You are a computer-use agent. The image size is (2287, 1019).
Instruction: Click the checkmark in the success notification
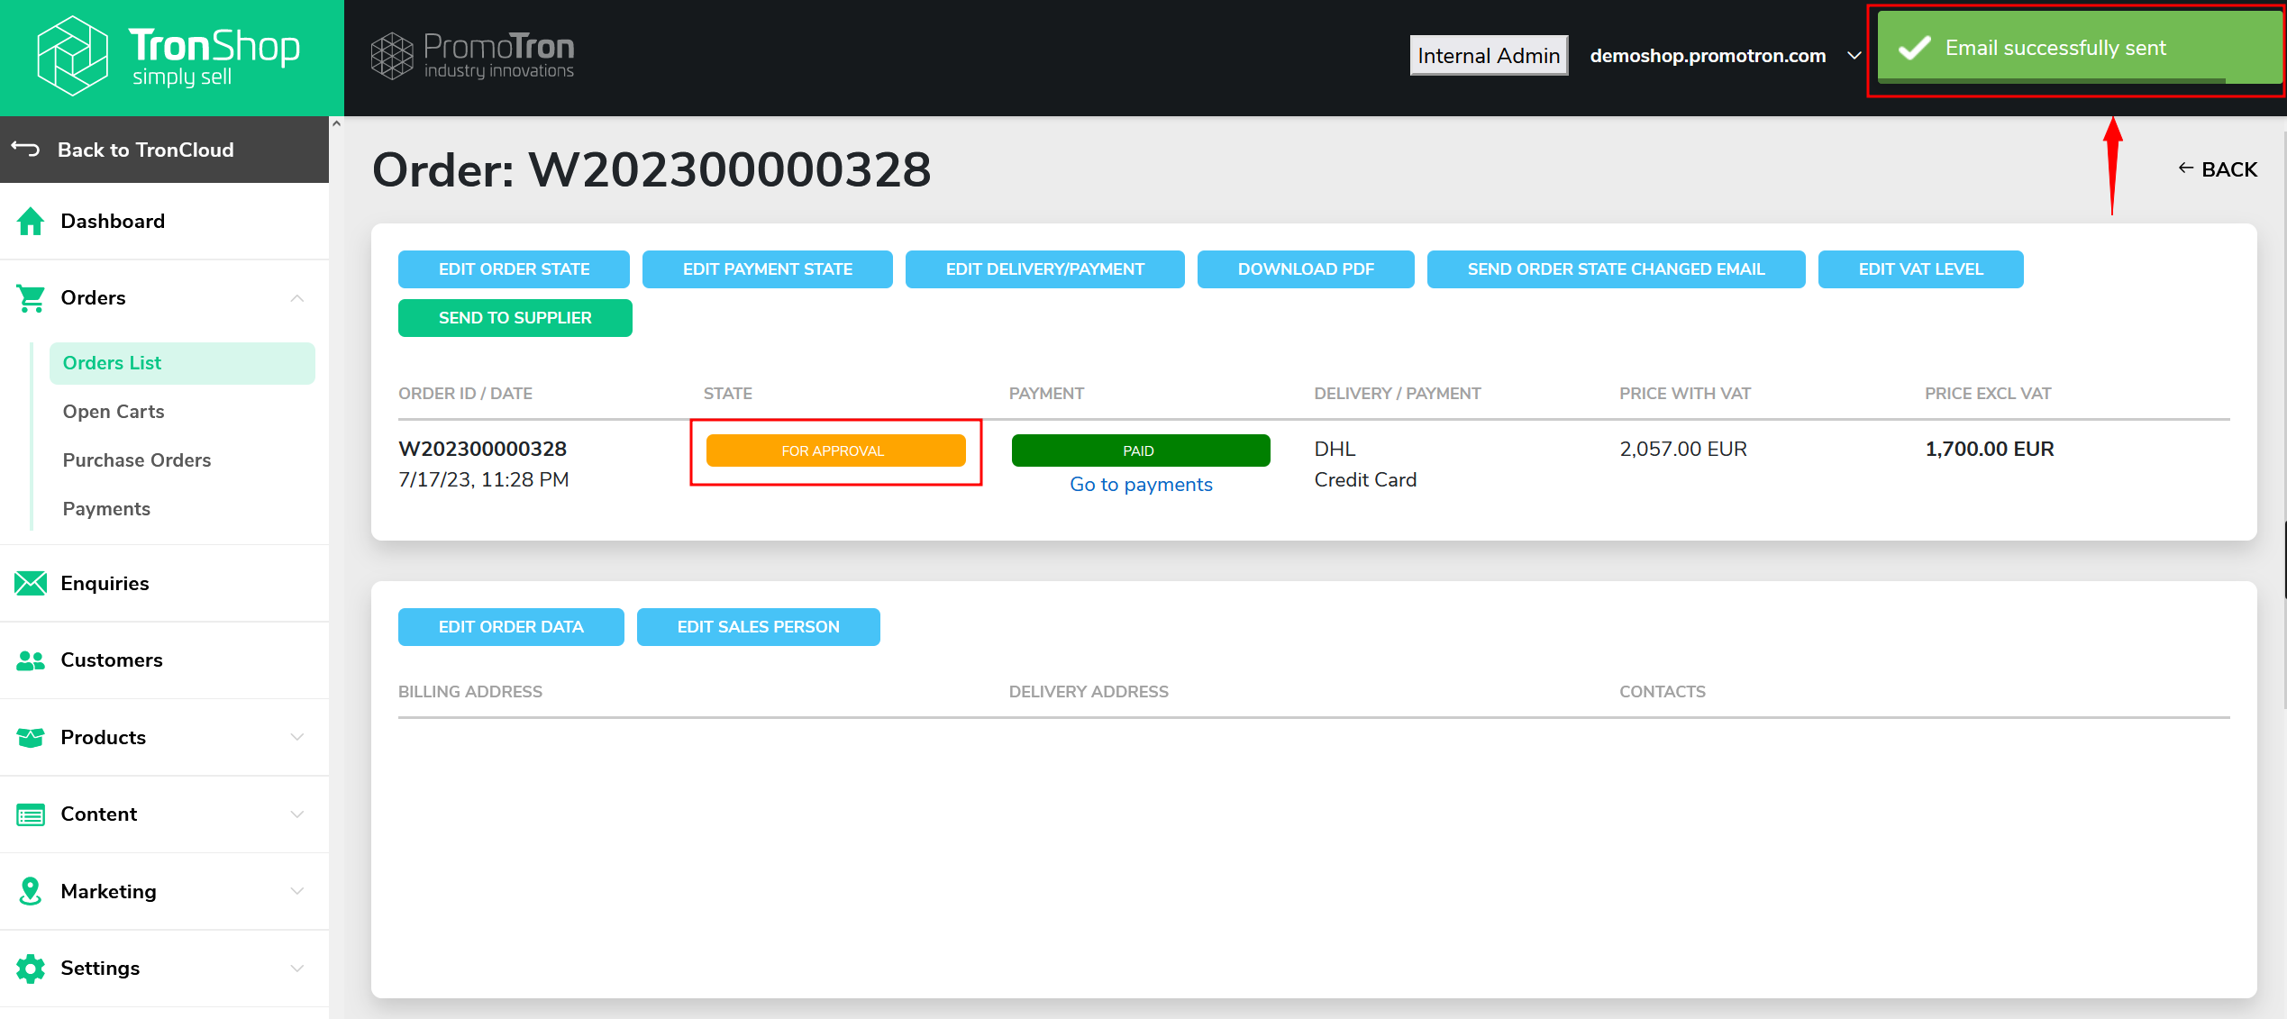[1914, 48]
